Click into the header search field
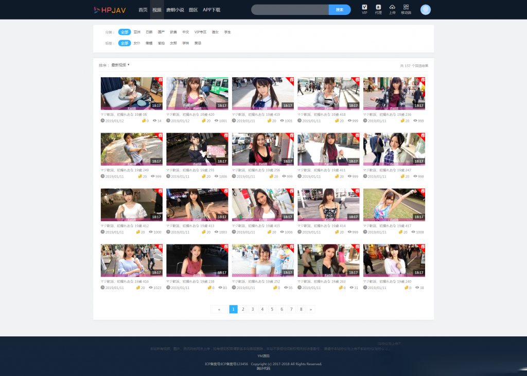 pos(290,10)
